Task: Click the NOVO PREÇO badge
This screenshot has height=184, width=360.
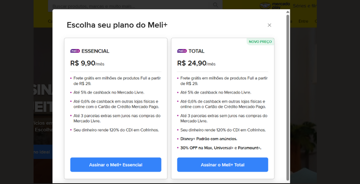Action: point(260,42)
